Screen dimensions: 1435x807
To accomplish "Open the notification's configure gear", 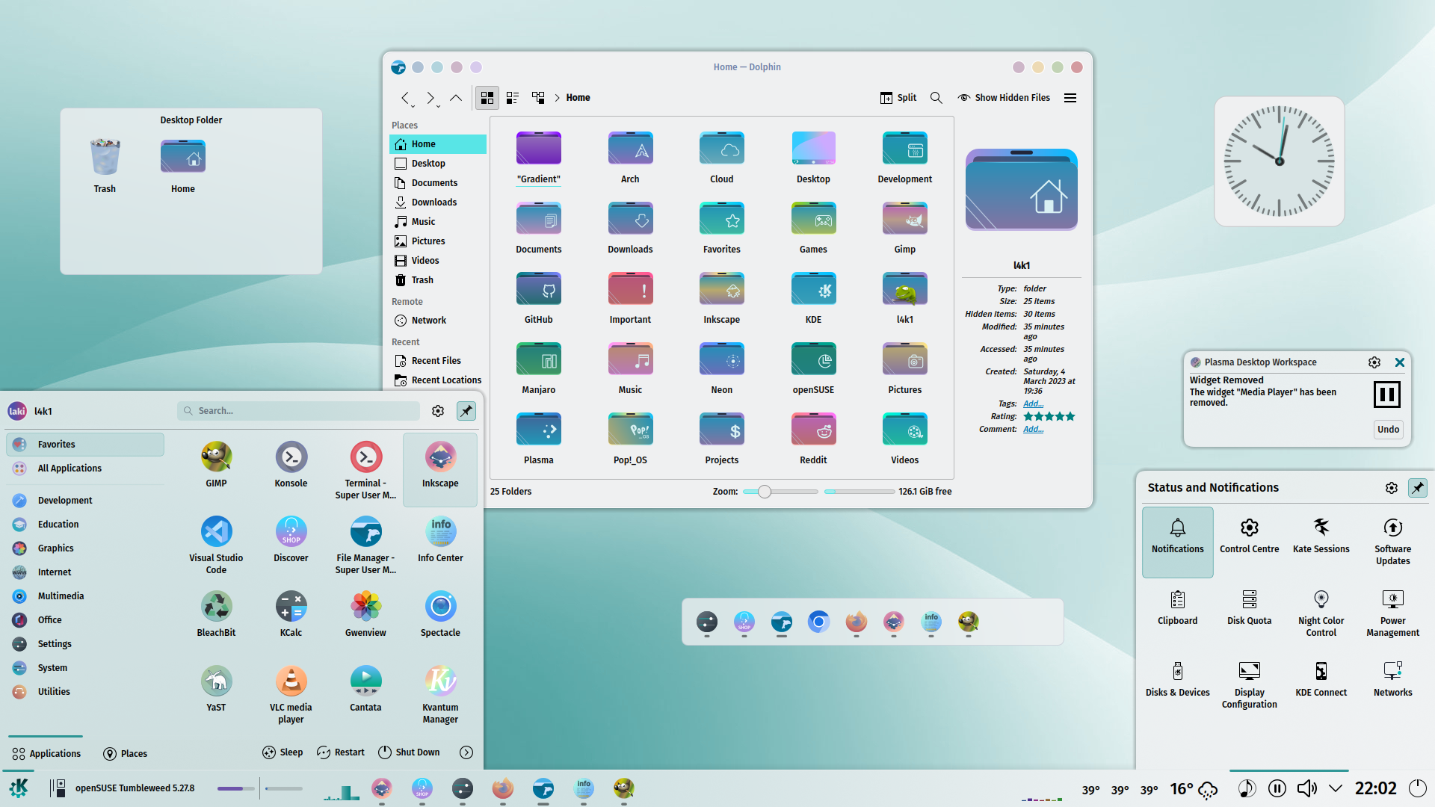I will point(1374,362).
